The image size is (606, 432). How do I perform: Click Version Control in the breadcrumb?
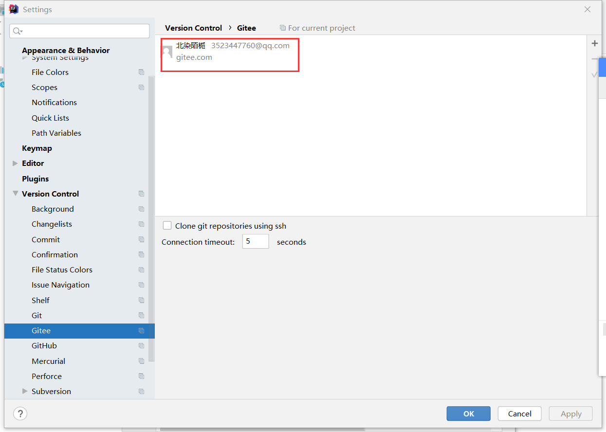(193, 28)
